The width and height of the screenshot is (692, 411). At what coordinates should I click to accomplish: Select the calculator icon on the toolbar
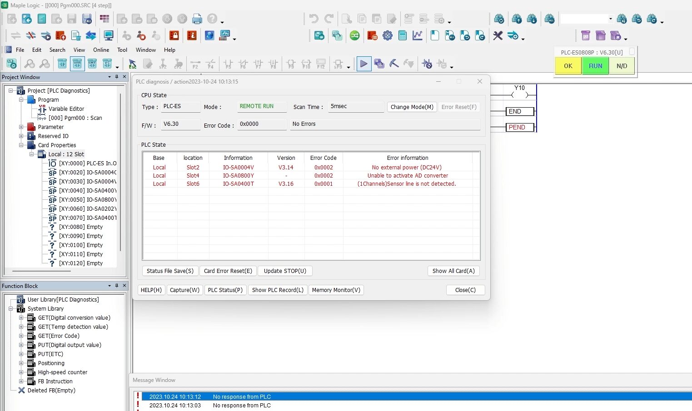point(403,35)
